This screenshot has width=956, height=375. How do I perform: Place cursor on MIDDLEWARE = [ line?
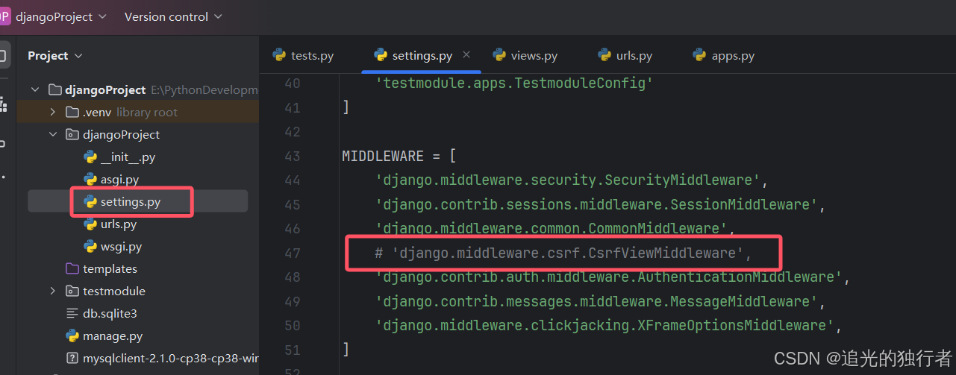click(399, 157)
